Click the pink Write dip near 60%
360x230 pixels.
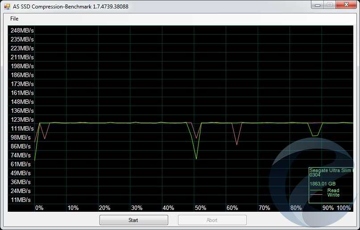[x=237, y=144]
